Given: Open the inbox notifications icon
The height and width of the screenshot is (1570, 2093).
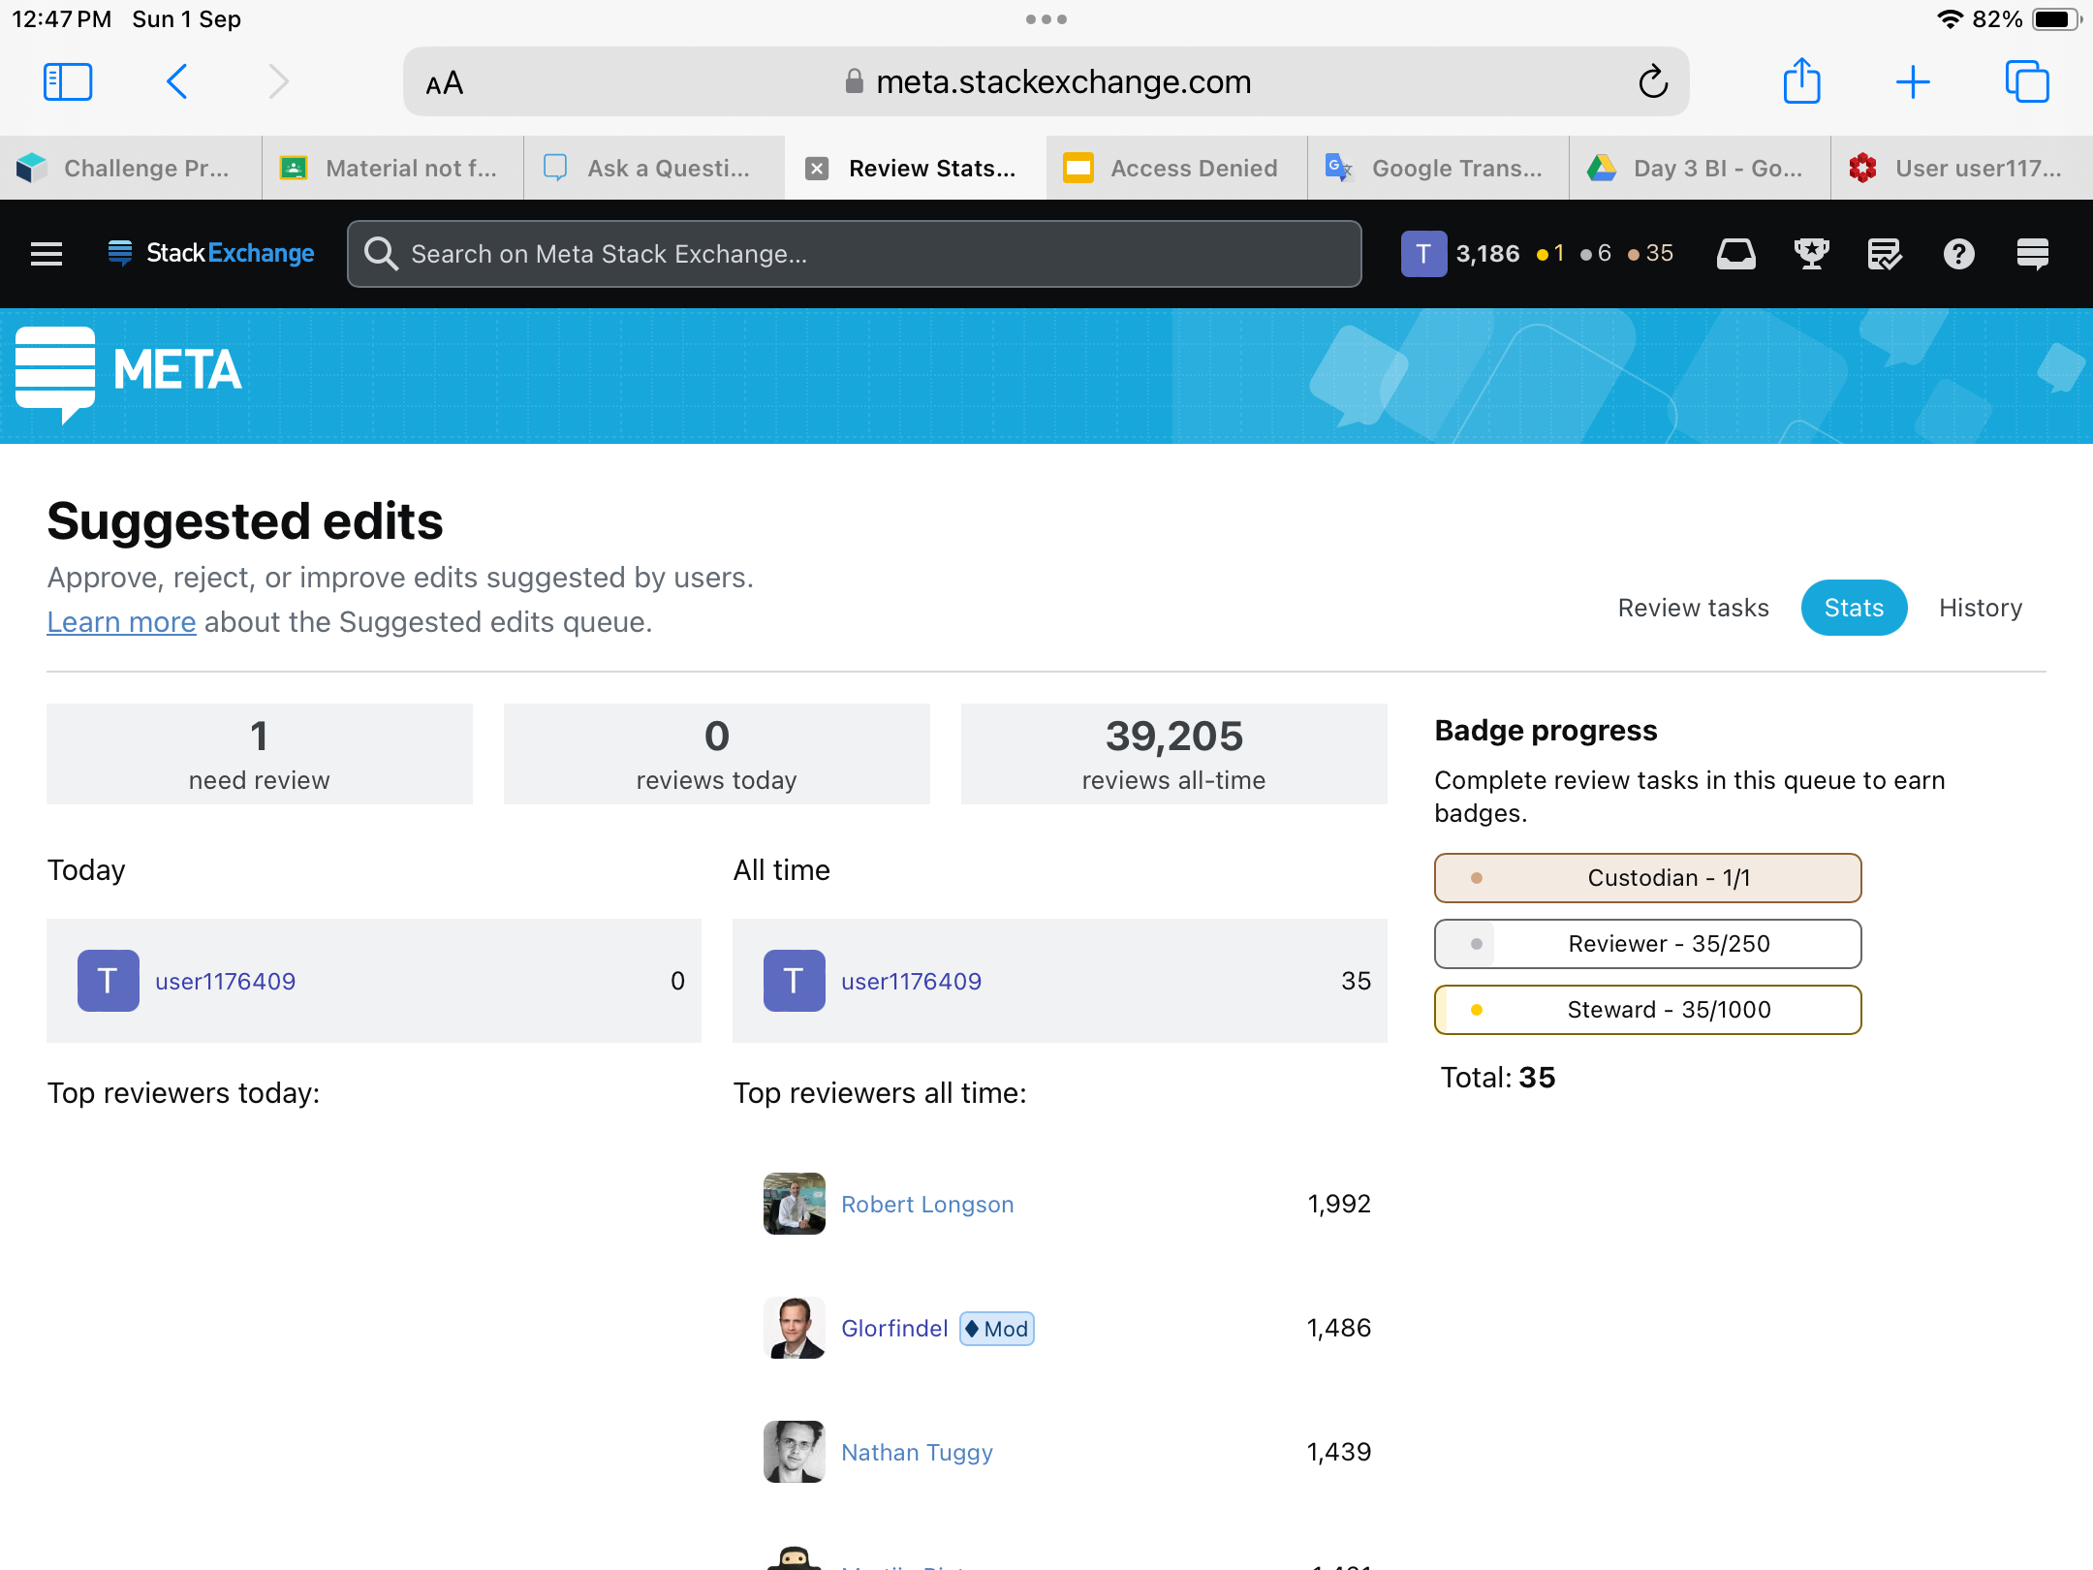Looking at the screenshot, I should pos(1735,254).
